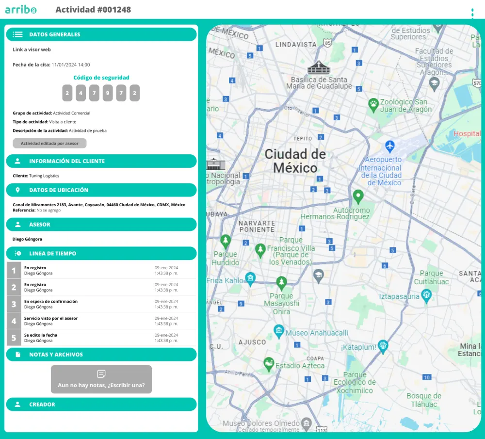Image resolution: width=485 pixels, height=439 pixels.
Task: Click the list icon in Datos Generales header
Action: 17,34
